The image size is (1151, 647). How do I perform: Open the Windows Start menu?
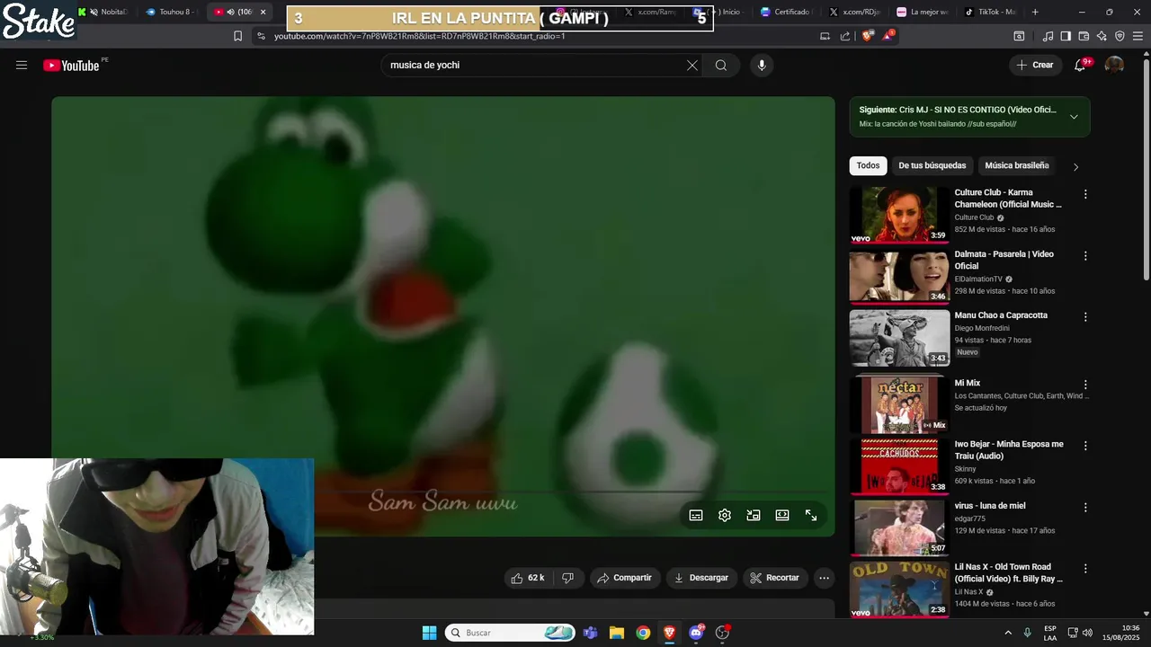pos(429,633)
